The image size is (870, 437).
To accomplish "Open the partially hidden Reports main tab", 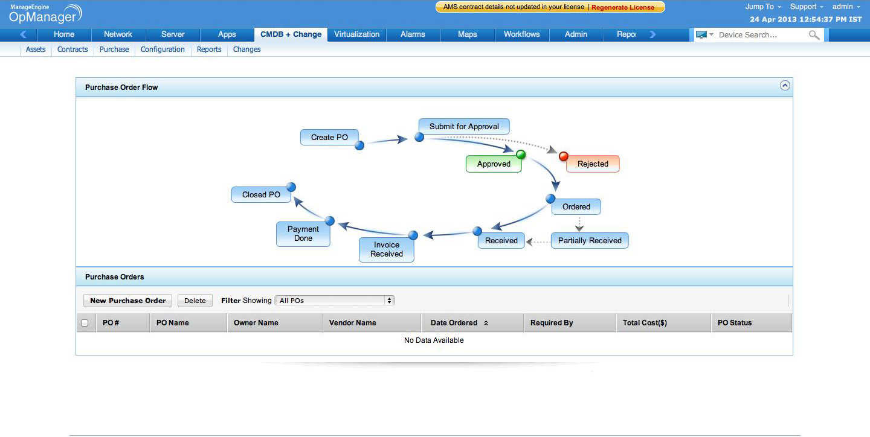I will pyautogui.click(x=626, y=34).
